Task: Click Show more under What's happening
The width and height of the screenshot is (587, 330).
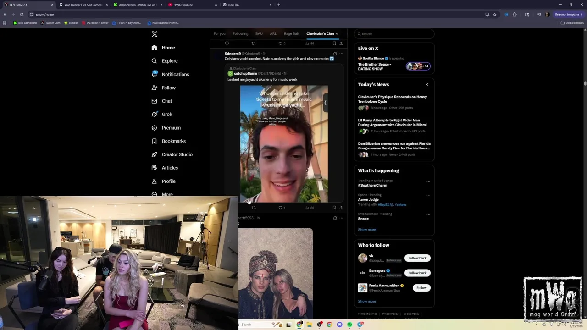Action: click(367, 230)
